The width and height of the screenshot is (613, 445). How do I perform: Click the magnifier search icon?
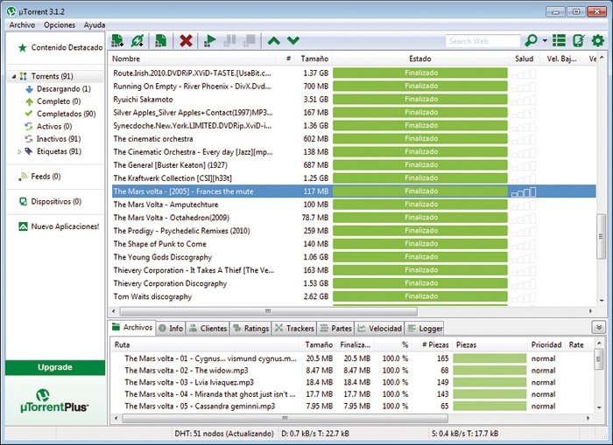(531, 40)
